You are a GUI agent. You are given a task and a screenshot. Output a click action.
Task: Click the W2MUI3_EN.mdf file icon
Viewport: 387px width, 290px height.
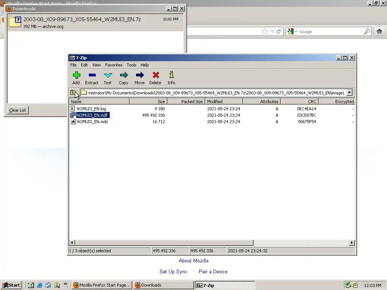(73, 115)
